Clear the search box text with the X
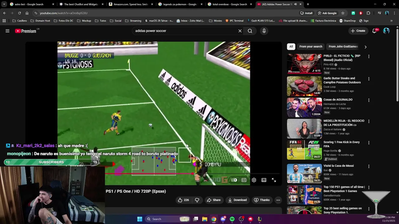 240,31
